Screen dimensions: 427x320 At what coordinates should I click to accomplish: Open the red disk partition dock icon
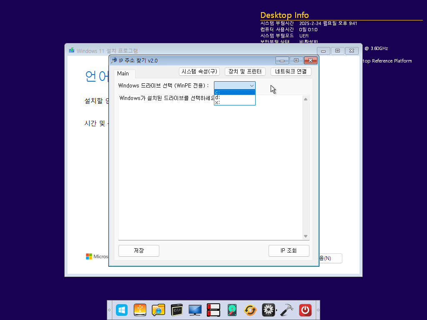point(213,310)
